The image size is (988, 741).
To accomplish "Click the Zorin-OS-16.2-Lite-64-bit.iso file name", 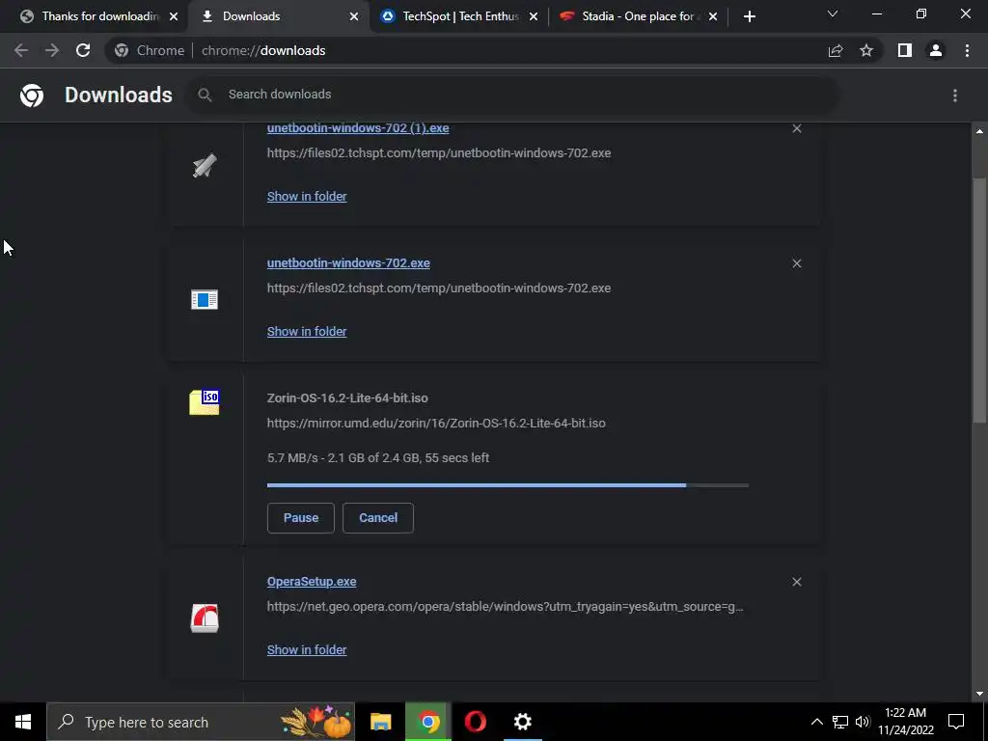I will (347, 398).
